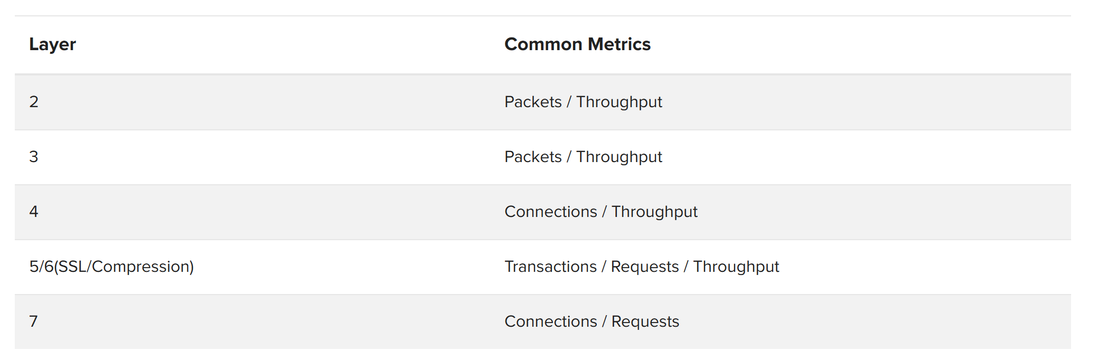1107x360 pixels.
Task: Click the word Connections in layer 4 row
Action: tap(551, 212)
